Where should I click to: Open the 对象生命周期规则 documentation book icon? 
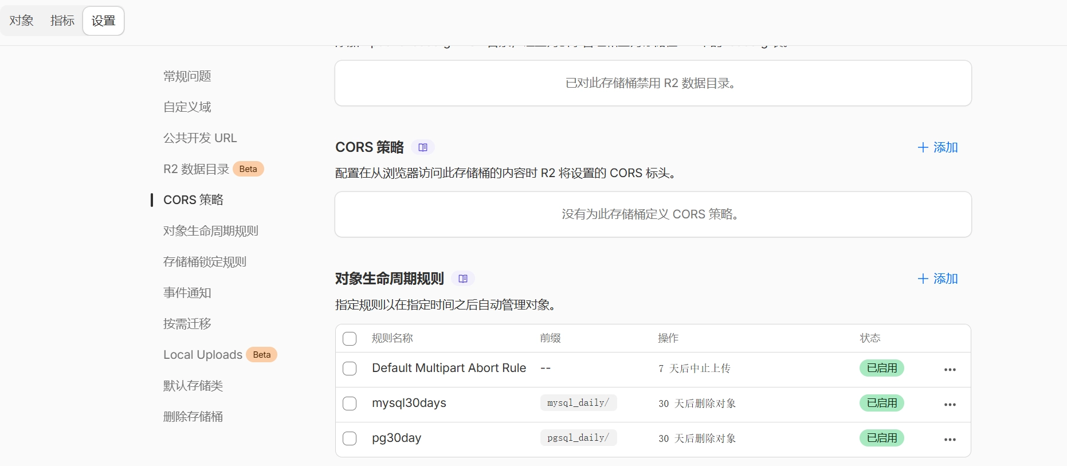coord(463,279)
